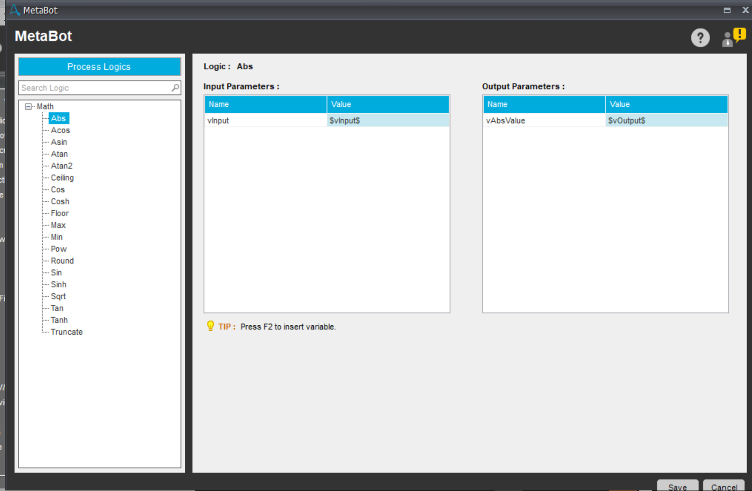Viewport: 752px width, 491px height.
Task: Click Input Parameters Value column header
Action: point(388,104)
